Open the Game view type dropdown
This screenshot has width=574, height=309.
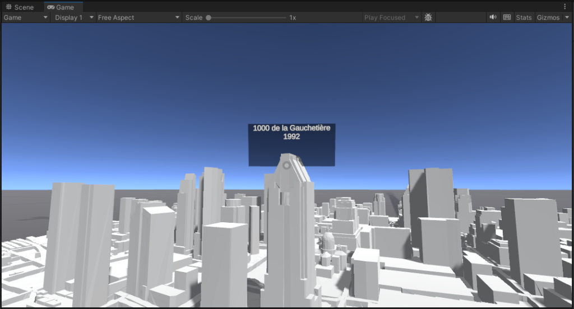pos(26,17)
